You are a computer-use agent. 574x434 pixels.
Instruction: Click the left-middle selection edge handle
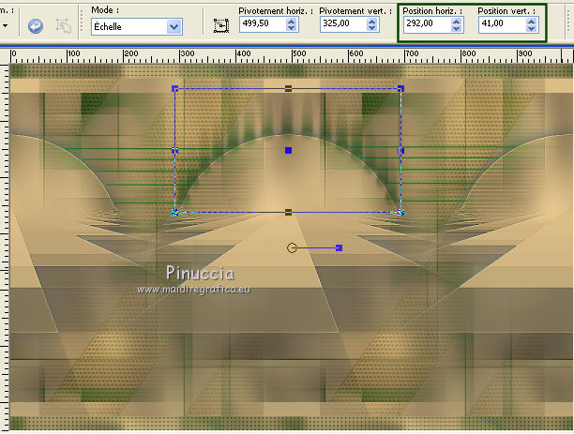pyautogui.click(x=175, y=150)
